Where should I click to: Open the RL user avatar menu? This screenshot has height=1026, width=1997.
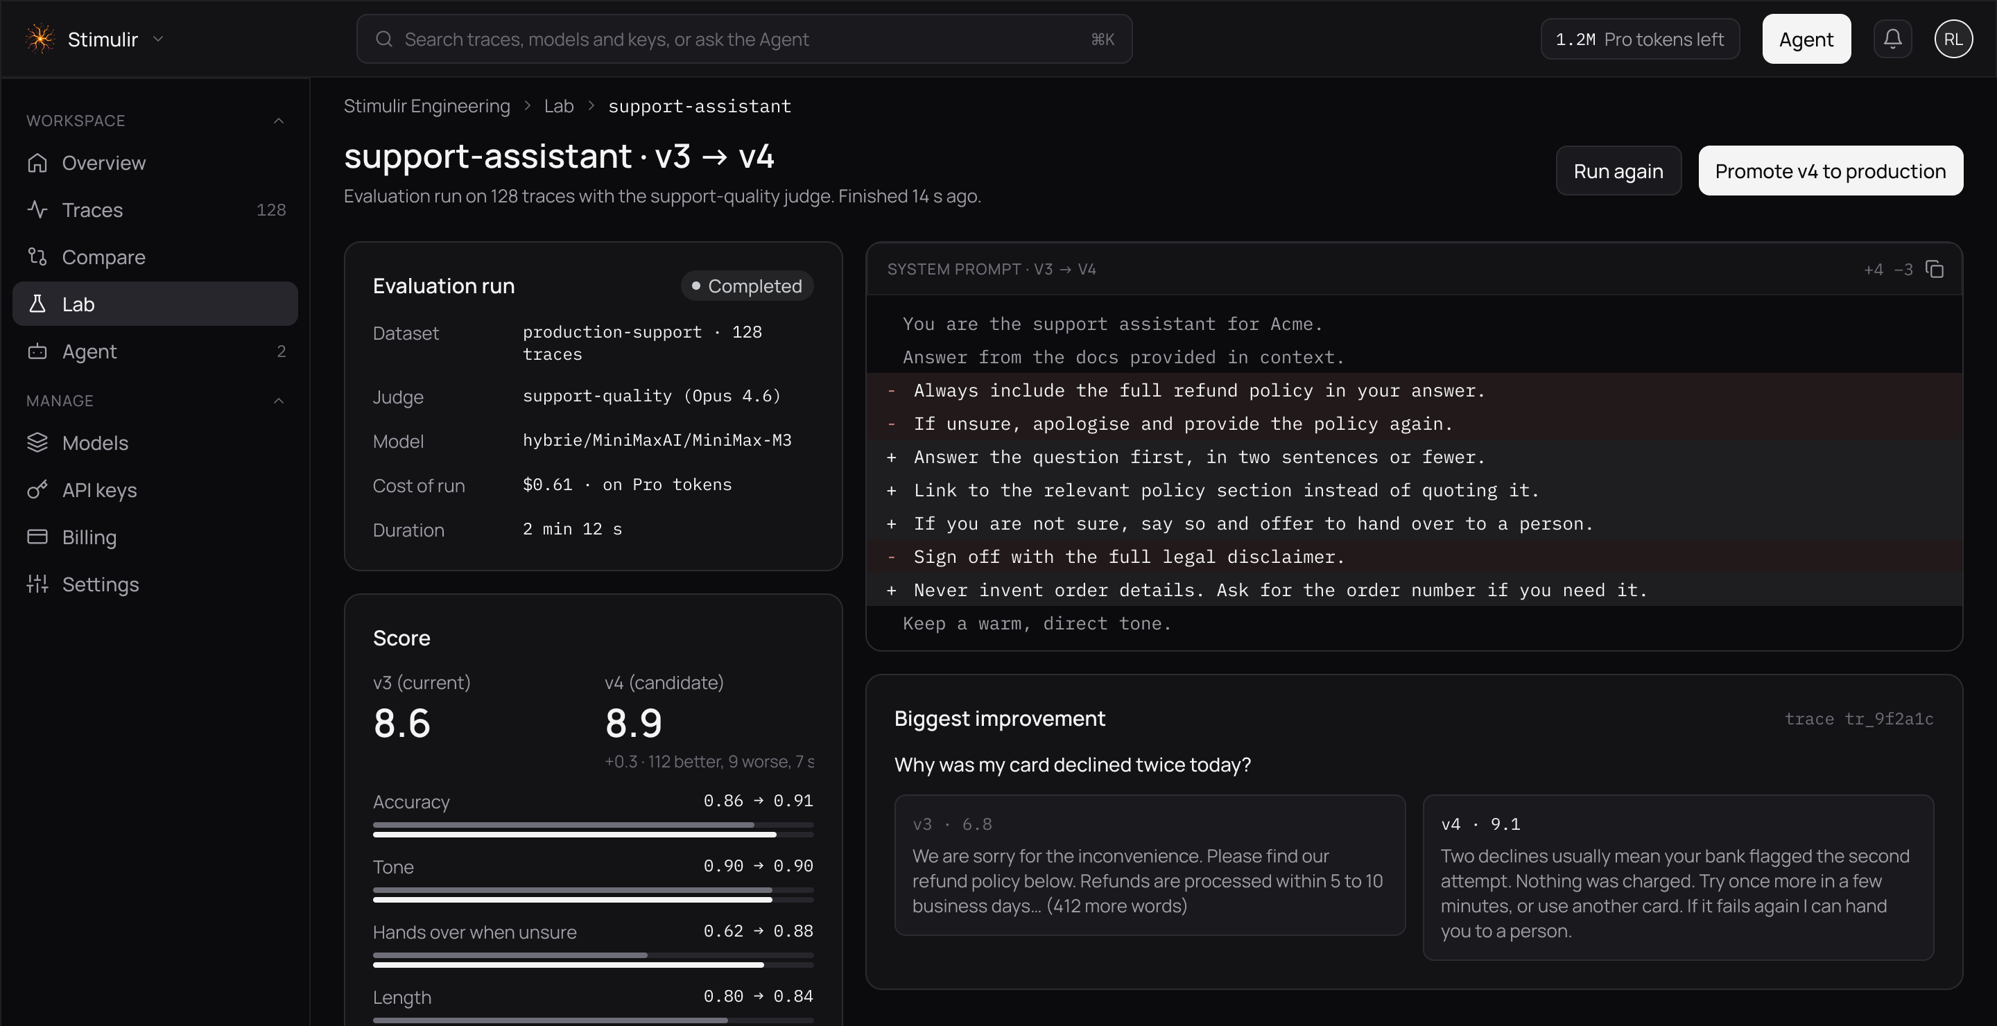click(1953, 39)
